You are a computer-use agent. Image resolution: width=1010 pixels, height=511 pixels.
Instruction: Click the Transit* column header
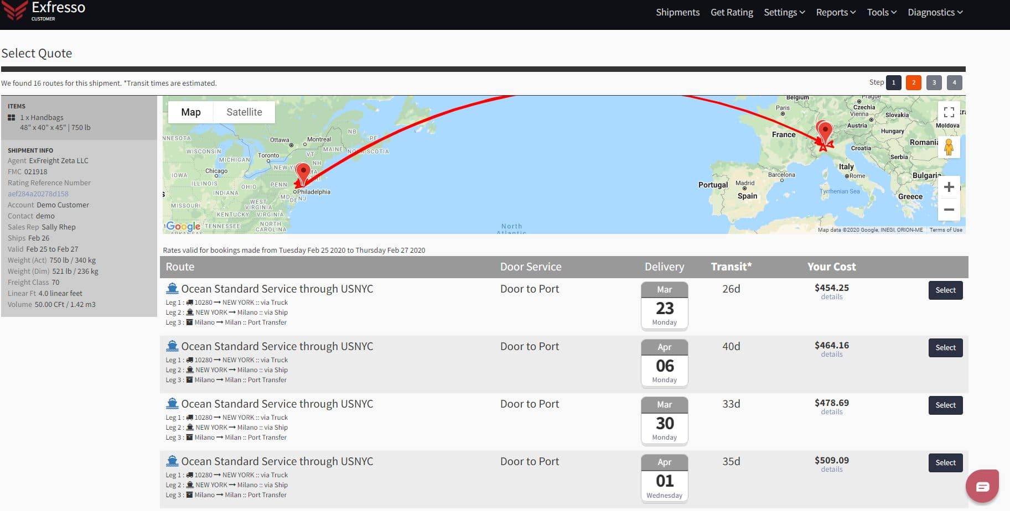(731, 267)
